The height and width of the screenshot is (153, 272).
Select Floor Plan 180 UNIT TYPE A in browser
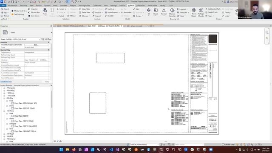25,131
